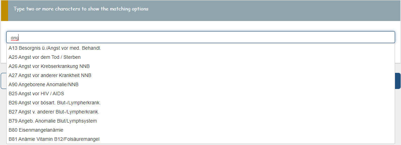Click the "Type two or more characters" instruction text

point(81,9)
